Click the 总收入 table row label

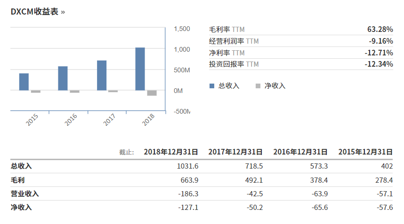click(21, 166)
